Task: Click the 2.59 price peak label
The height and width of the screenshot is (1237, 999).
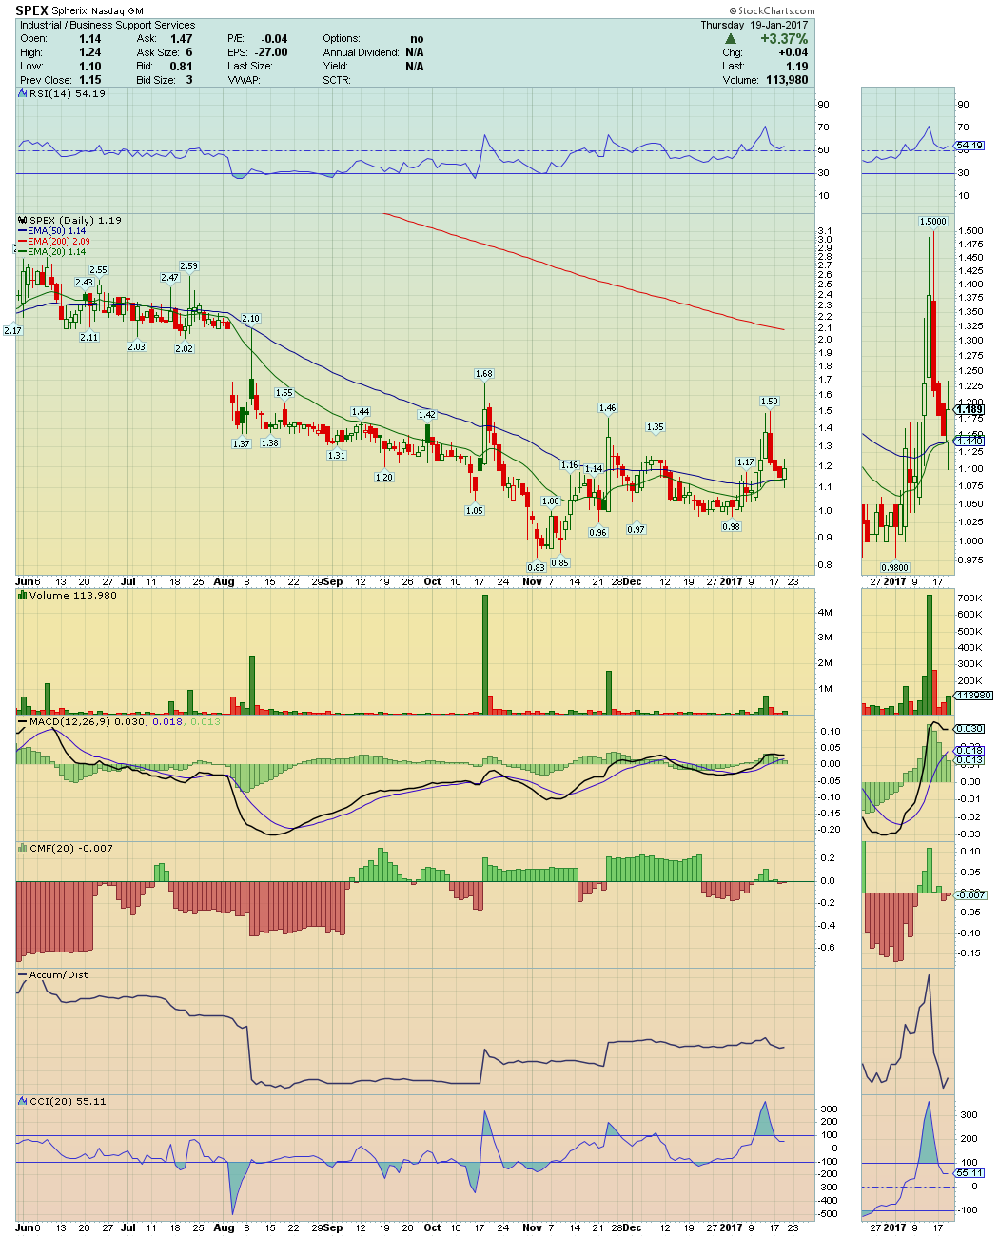Action: click(x=188, y=266)
